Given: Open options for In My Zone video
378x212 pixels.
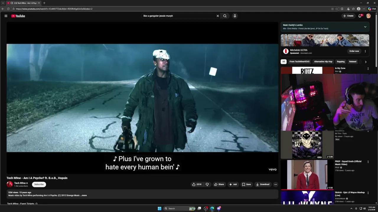Looking at the screenshot, I should (368, 69).
